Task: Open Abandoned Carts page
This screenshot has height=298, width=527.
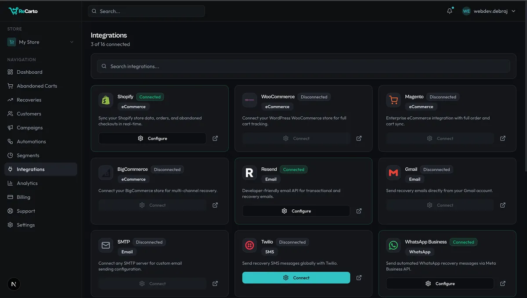Action: (41, 86)
